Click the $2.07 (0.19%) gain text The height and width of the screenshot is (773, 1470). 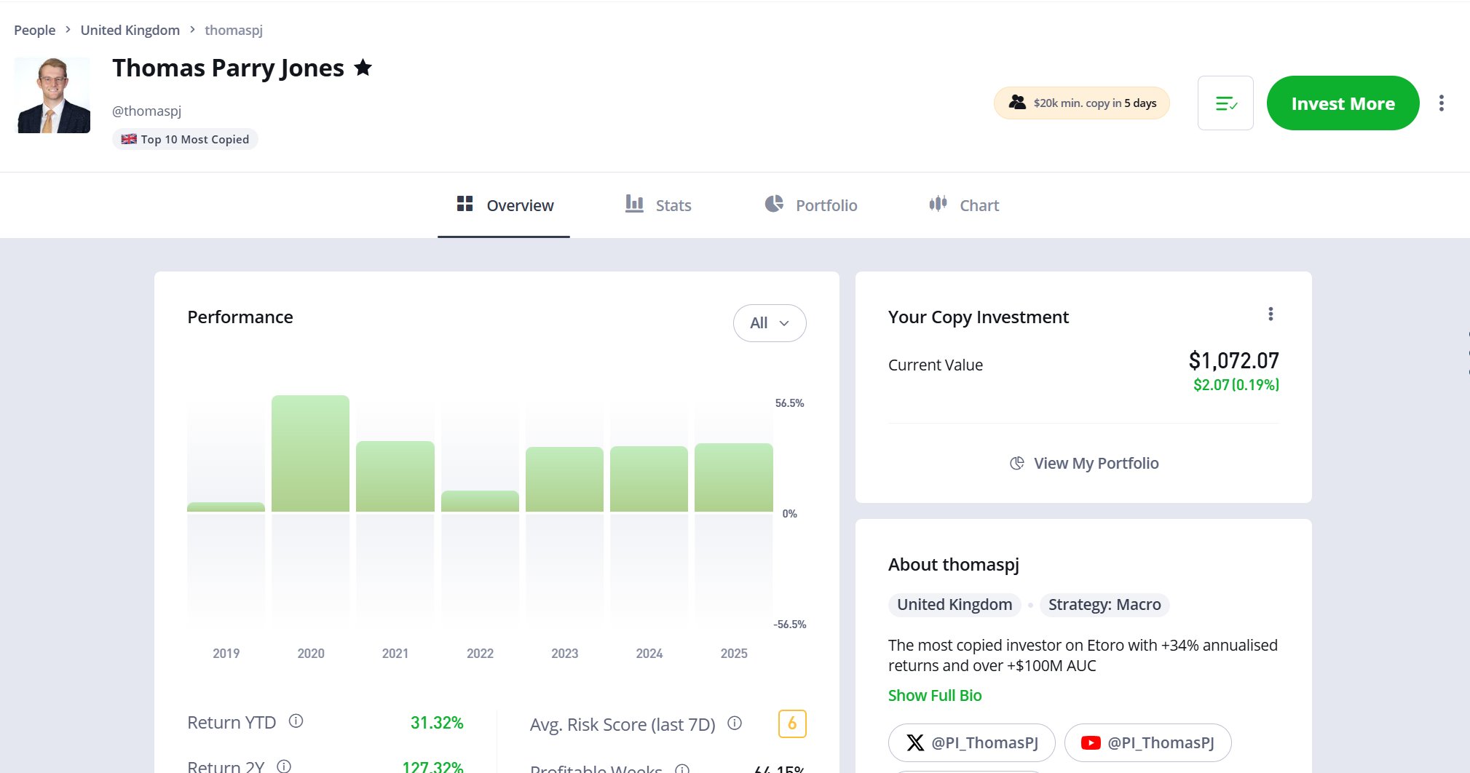pos(1236,385)
